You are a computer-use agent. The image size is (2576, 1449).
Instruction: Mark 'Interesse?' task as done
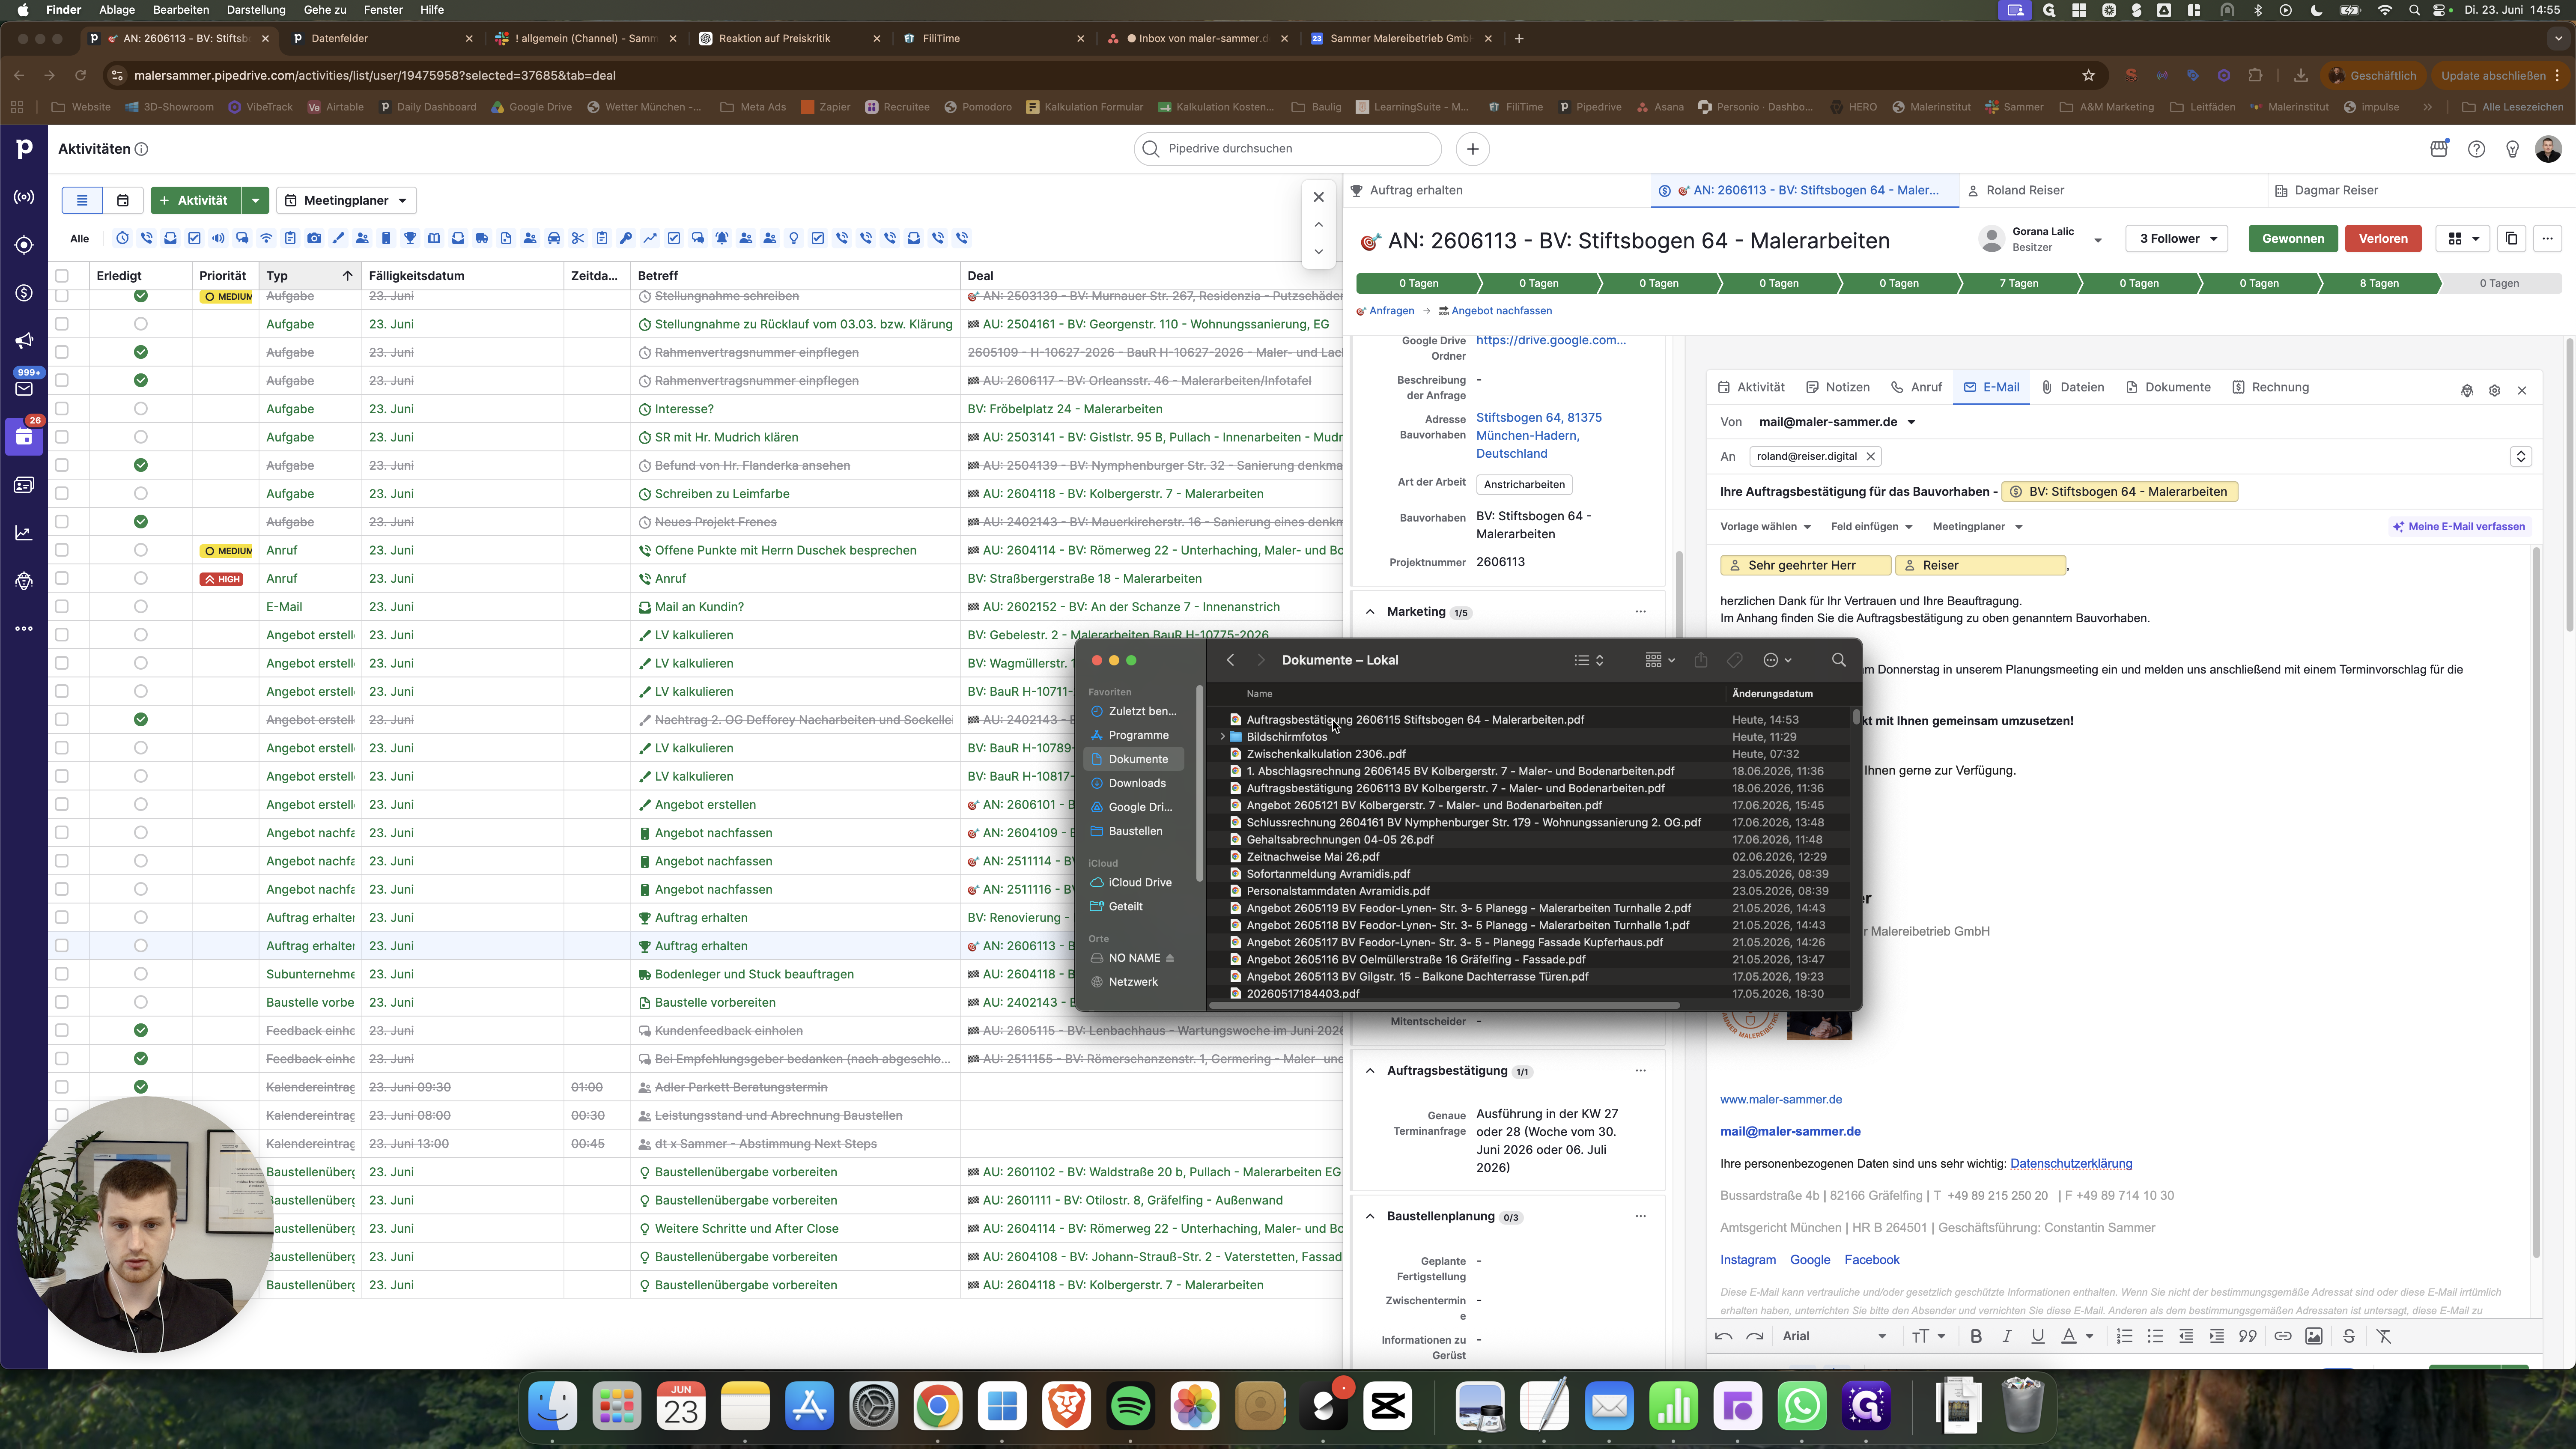pos(140,409)
